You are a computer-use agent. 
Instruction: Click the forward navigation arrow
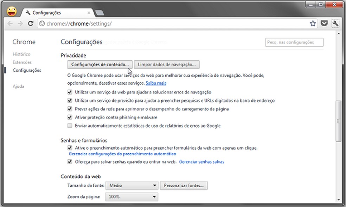[x=20, y=24]
